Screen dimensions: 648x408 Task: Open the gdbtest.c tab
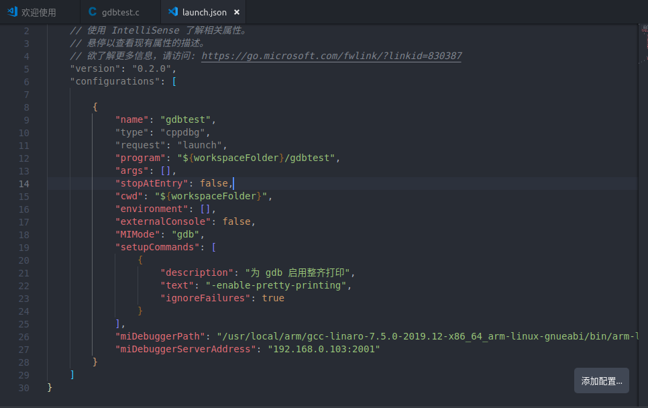[x=120, y=12]
